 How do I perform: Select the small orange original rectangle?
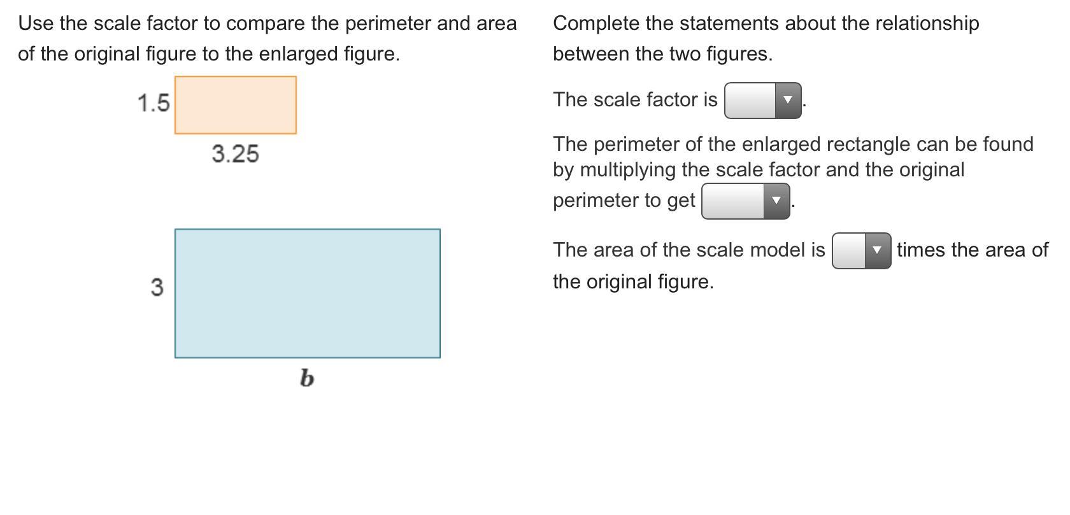[235, 105]
